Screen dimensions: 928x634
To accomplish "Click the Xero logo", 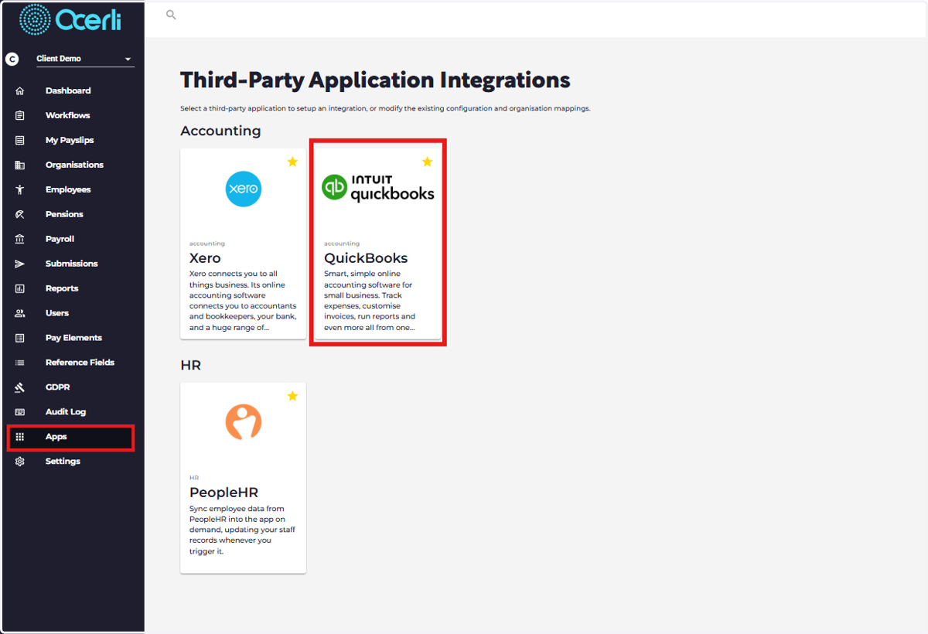I will coord(244,189).
